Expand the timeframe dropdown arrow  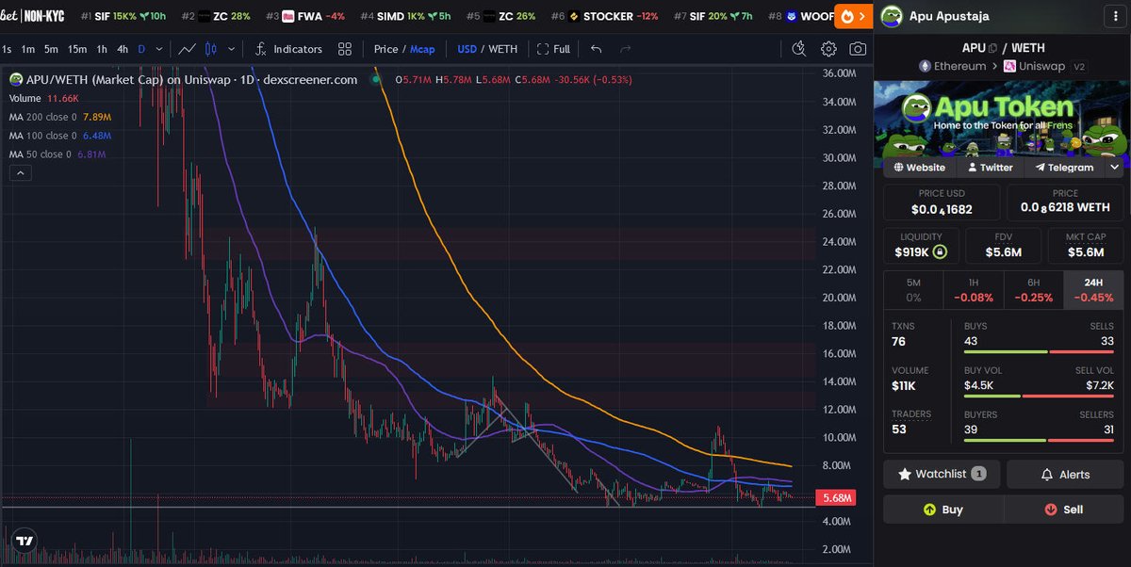(158, 49)
